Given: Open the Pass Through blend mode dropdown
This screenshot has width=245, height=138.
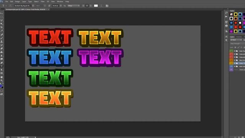Looking at the screenshot, I should (x=237, y=44).
